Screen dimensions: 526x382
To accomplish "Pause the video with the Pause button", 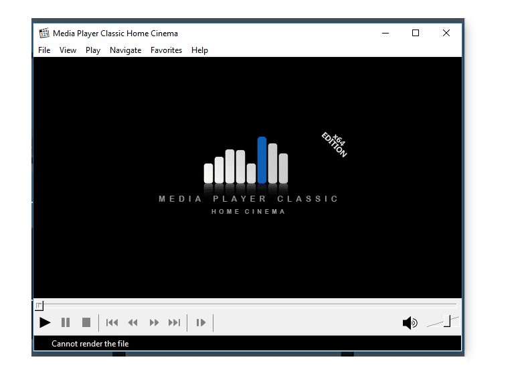I will (x=66, y=323).
